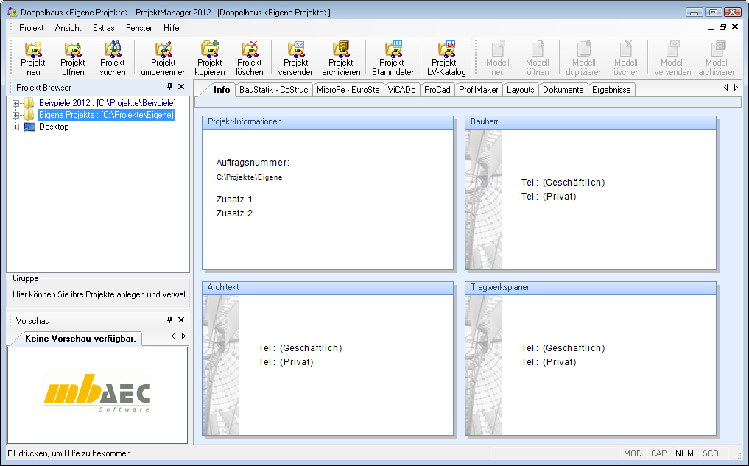This screenshot has width=749, height=466.
Task: Select Eigene Projekte folder entry
Action: [106, 115]
